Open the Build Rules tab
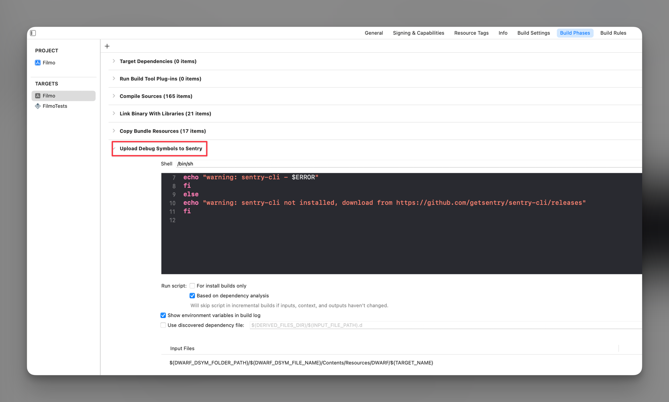669x402 pixels. 613,33
